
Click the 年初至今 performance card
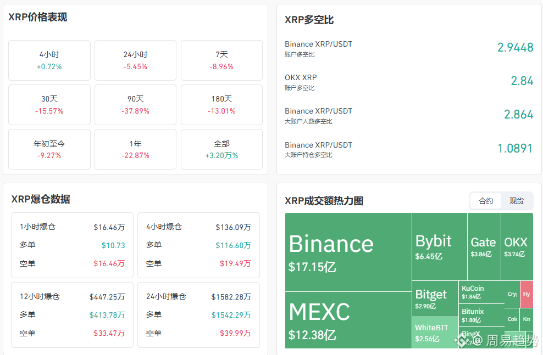coord(49,149)
